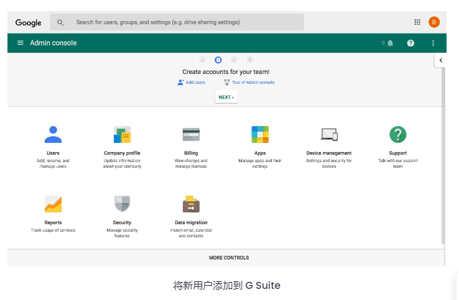The width and height of the screenshot is (459, 300).
Task: Select the first checkmark setup step
Action: click(202, 60)
